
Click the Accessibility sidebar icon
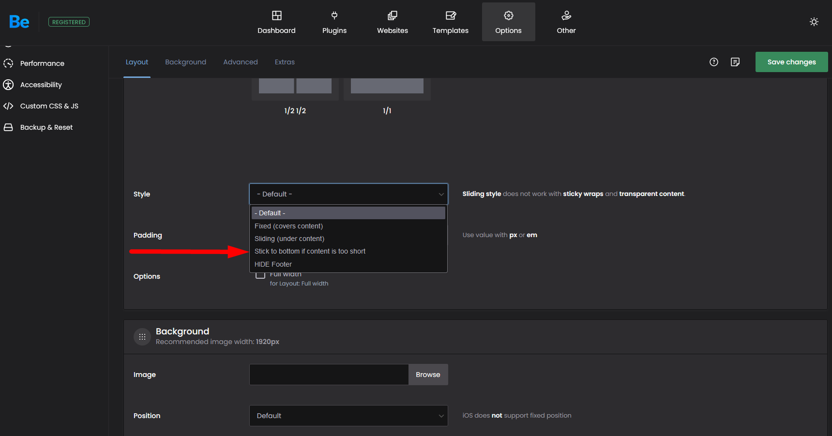(8, 85)
